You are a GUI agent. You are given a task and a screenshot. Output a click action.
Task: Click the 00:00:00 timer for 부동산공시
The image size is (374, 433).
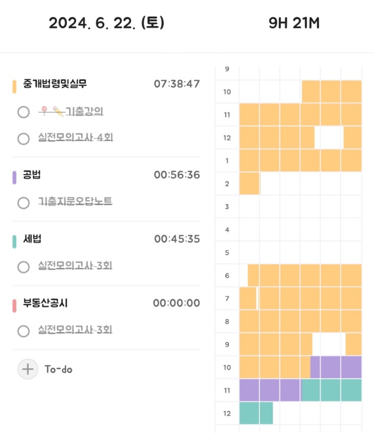pos(176,303)
